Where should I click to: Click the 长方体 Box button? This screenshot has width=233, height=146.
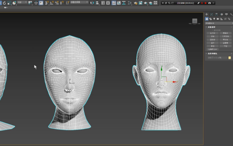coord(212,33)
